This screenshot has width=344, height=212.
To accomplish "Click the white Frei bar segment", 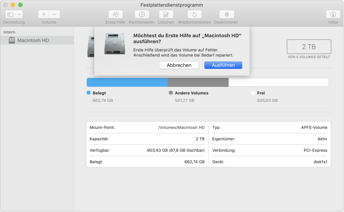I will click(x=279, y=82).
